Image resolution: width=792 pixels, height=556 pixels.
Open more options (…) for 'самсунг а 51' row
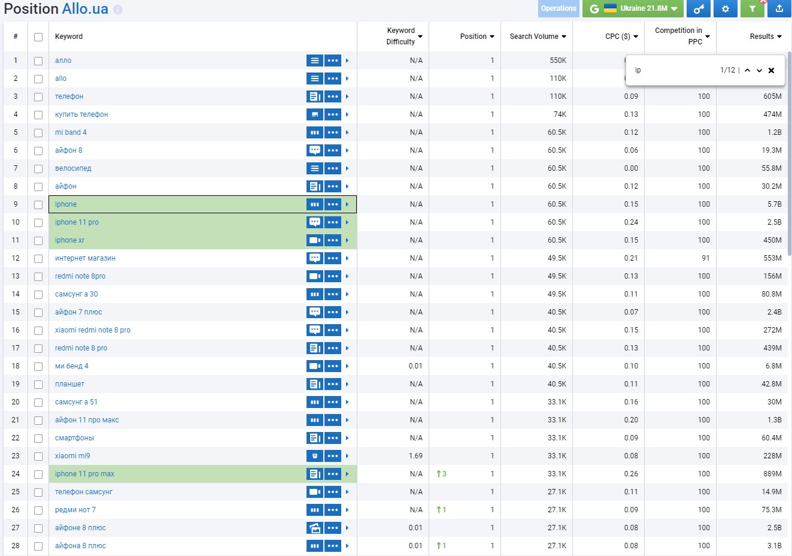[333, 402]
